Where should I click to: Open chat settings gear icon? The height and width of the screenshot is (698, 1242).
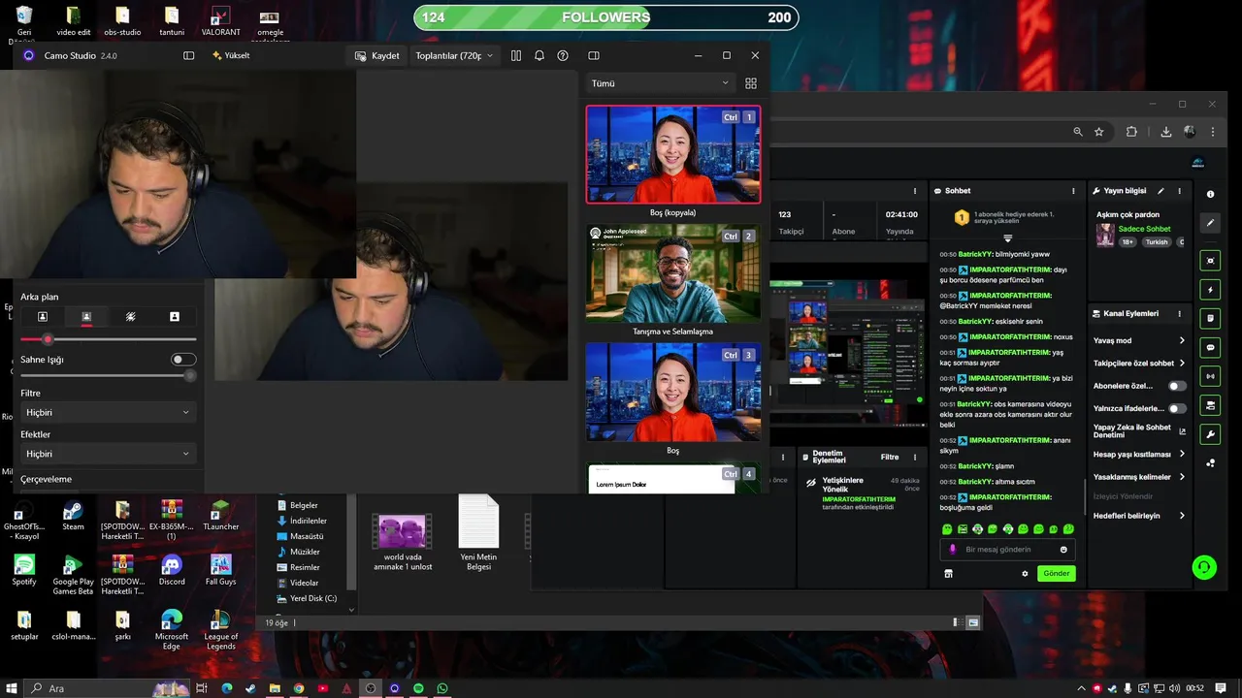1025,574
